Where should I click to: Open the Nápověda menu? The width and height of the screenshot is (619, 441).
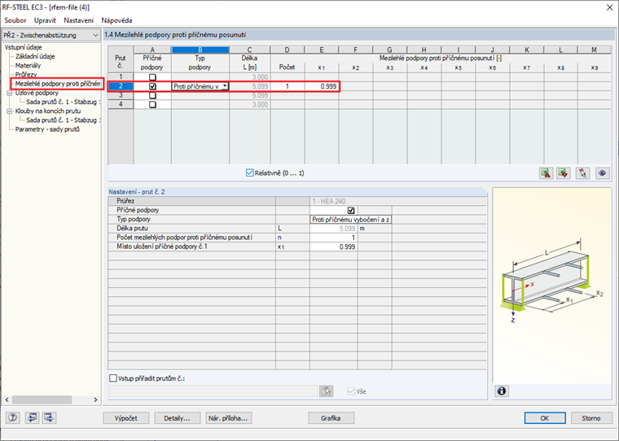pyautogui.click(x=116, y=20)
